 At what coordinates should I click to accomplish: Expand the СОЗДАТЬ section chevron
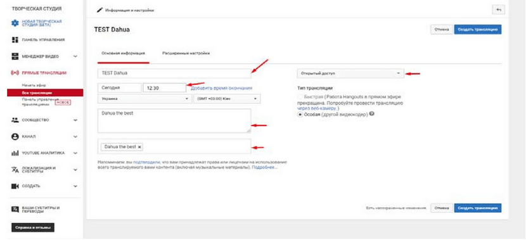[x=75, y=186]
